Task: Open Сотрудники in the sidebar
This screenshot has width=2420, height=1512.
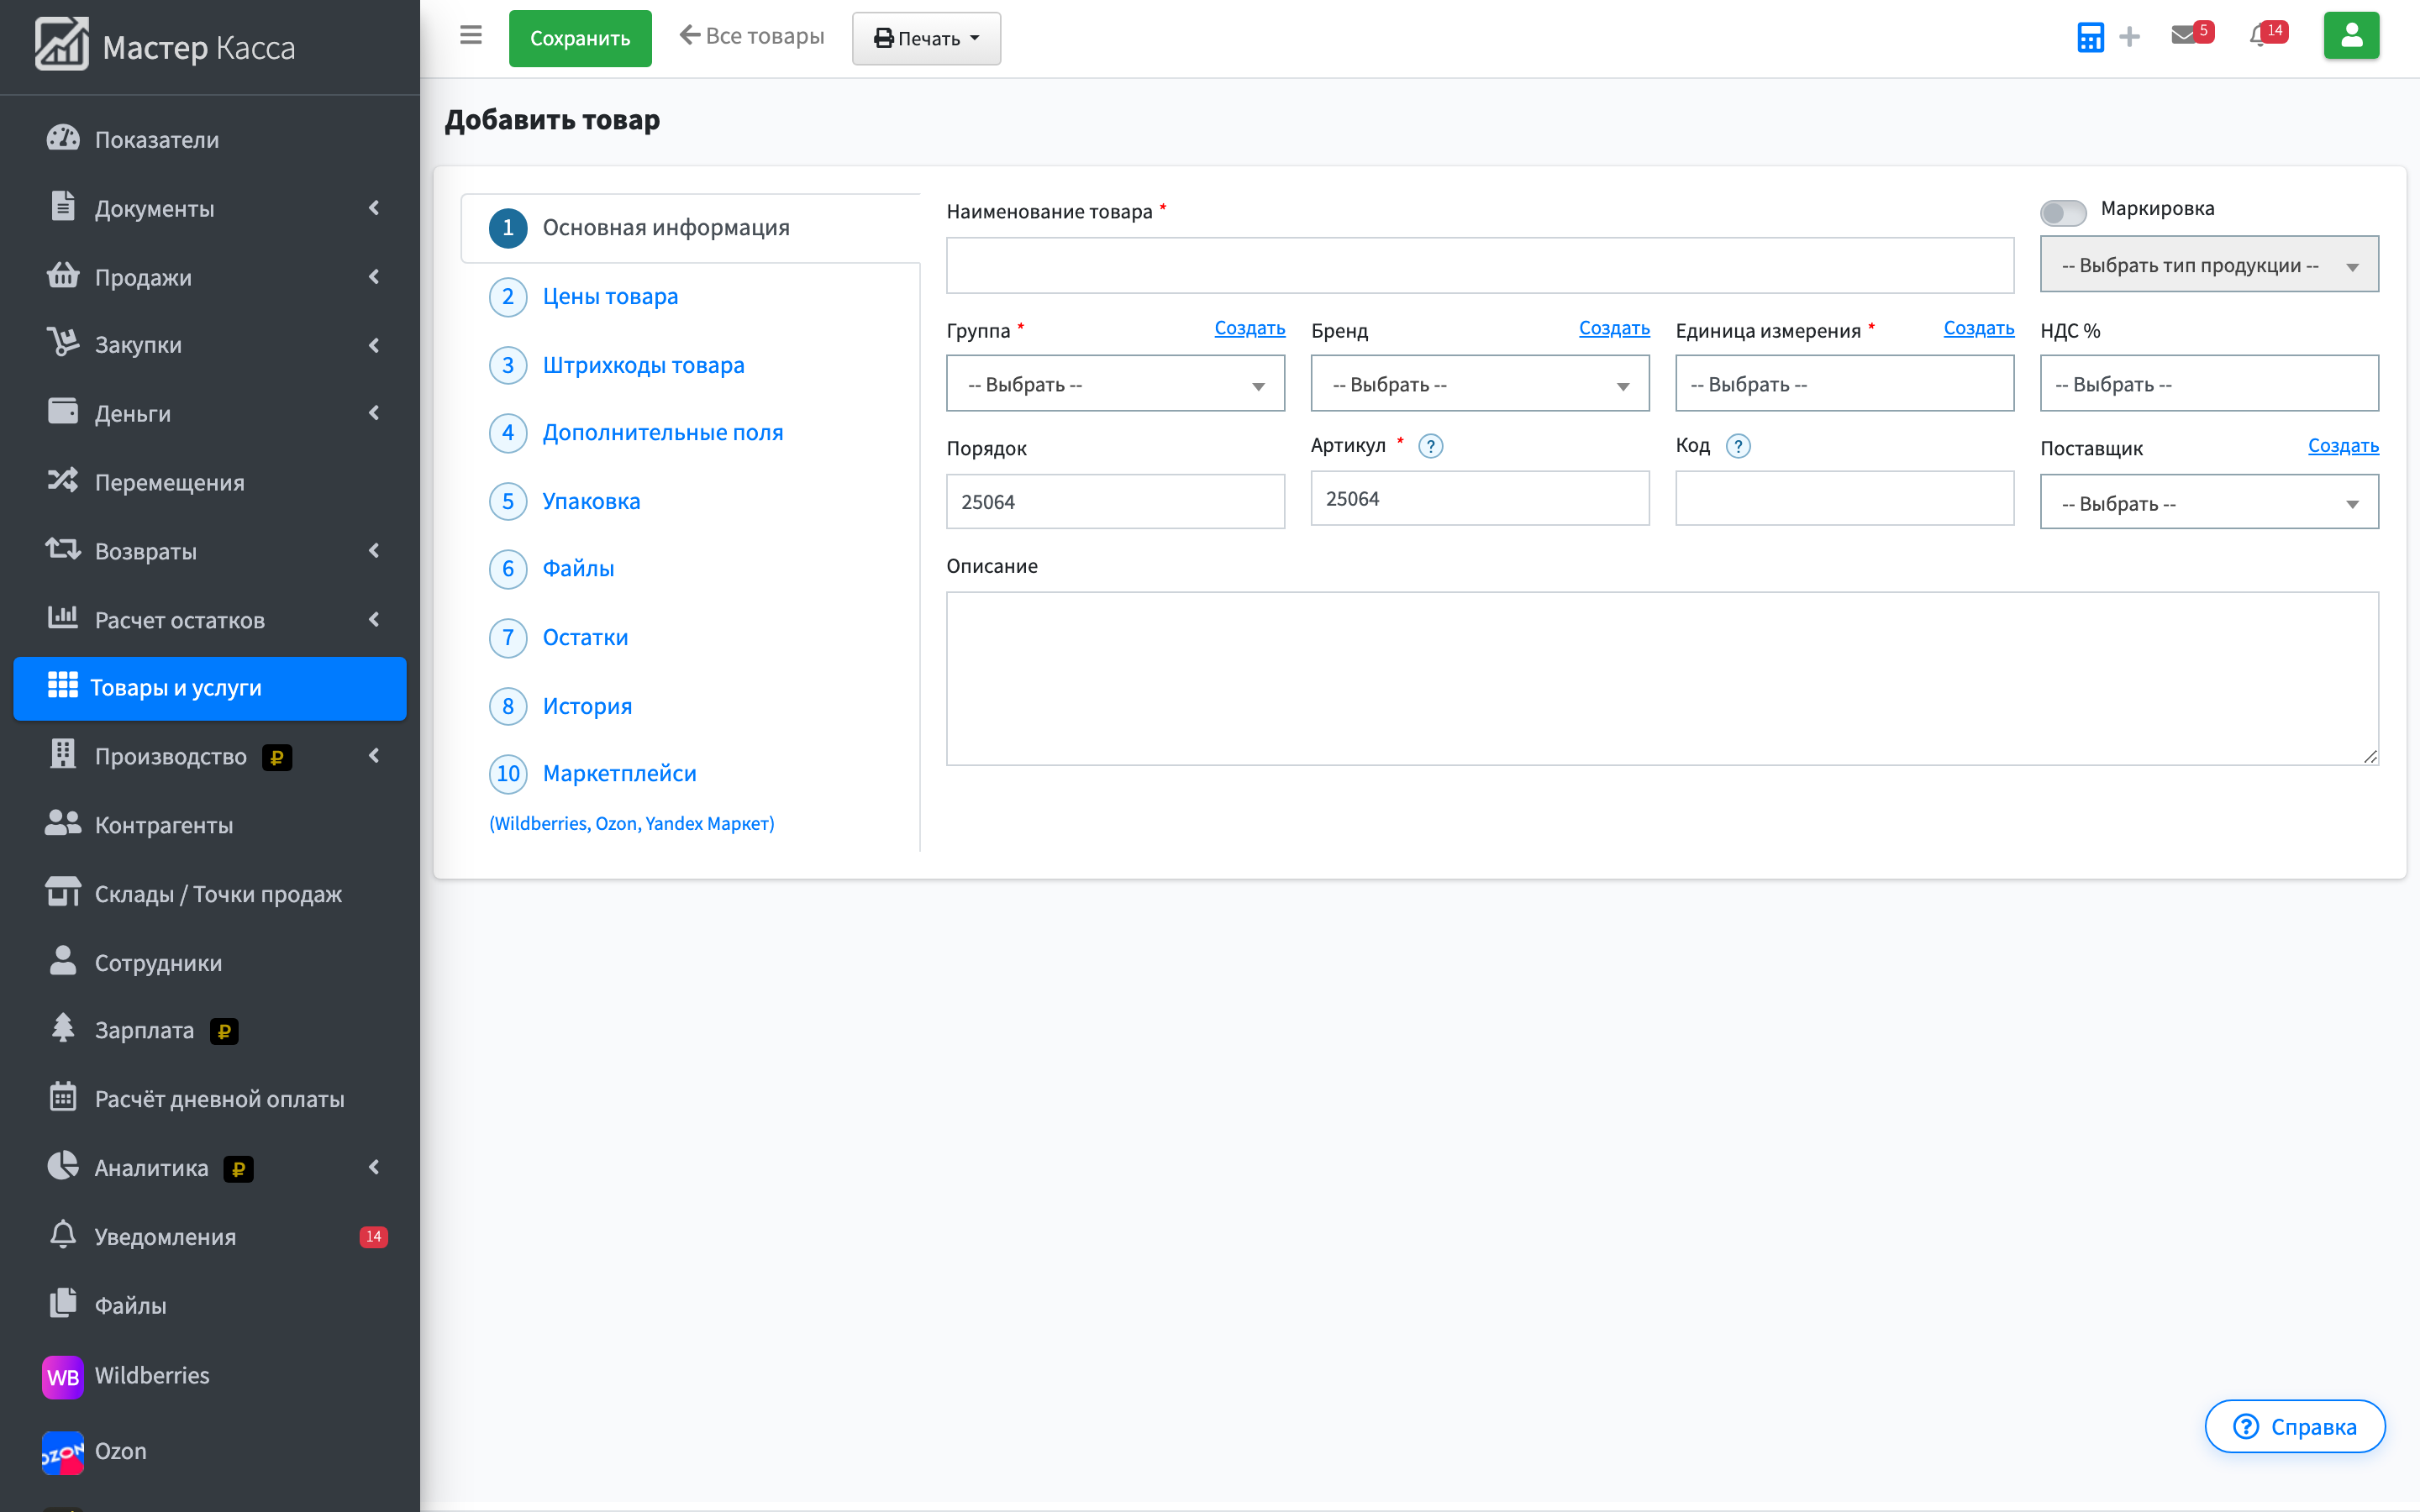Action: click(210, 962)
